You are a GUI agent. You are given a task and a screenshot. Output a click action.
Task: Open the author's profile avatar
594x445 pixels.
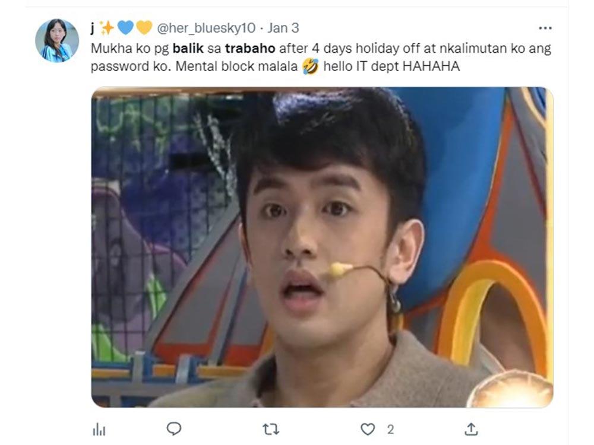(57, 40)
